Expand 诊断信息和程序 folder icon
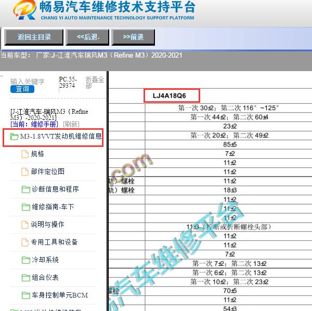This screenshot has height=311, width=312. [26, 190]
